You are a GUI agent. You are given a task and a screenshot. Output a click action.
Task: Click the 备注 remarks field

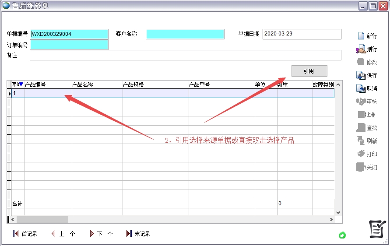click(x=185, y=55)
